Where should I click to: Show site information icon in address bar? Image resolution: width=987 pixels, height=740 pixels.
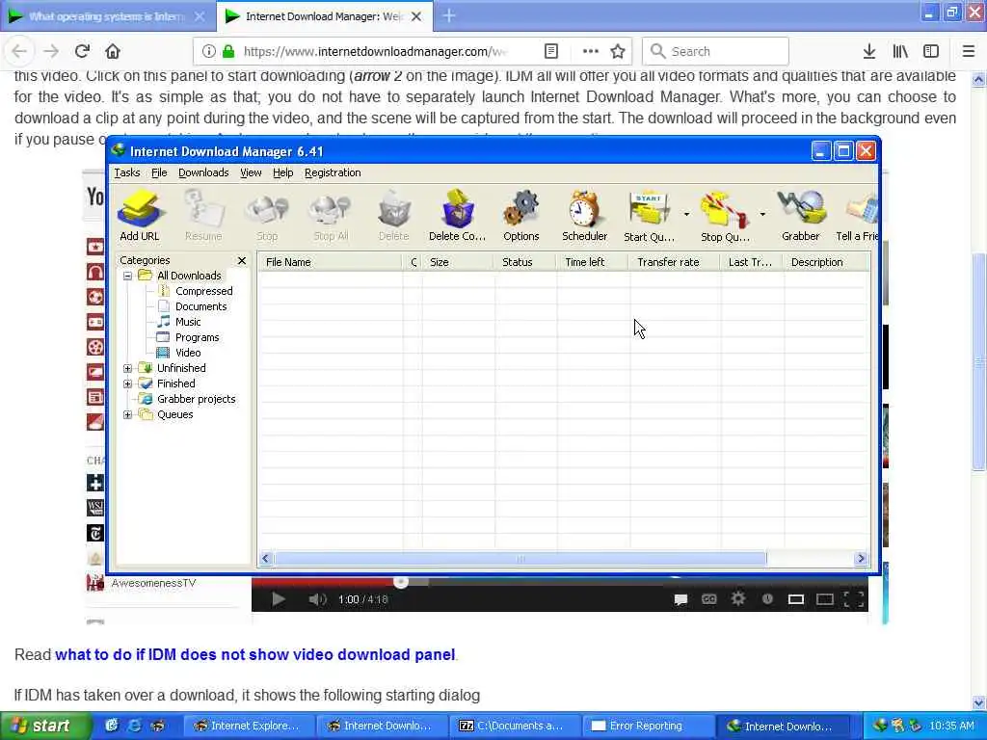click(x=208, y=52)
